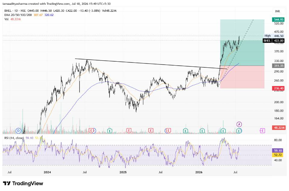The image size is (289, 191).
Task: Click the red Vol legend value 48.22 M
Action: click(15, 19)
